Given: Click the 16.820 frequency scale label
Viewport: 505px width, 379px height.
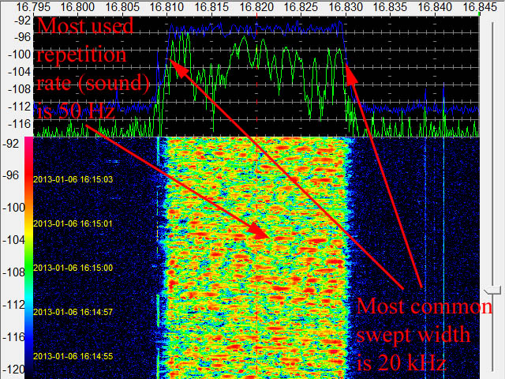Looking at the screenshot, I should [x=256, y=6].
